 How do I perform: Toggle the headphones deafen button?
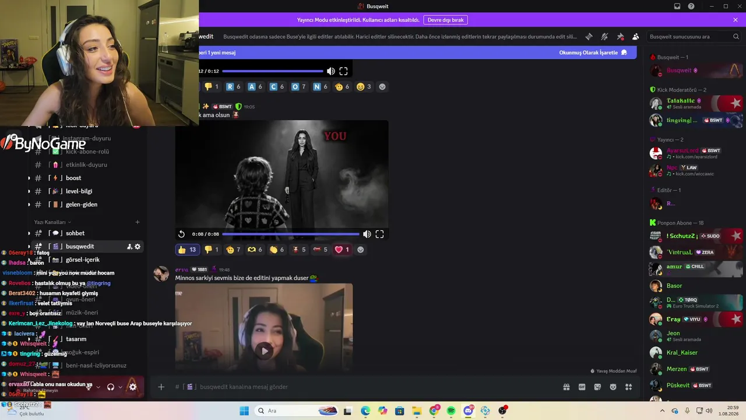click(110, 387)
